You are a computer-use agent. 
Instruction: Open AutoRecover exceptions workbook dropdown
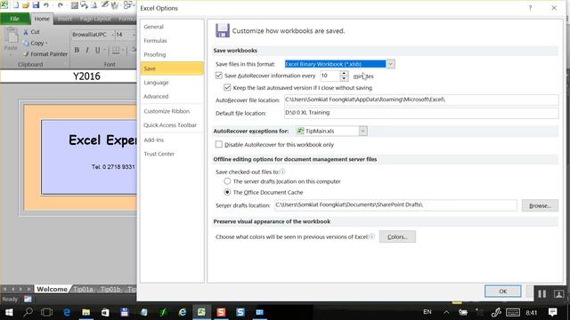pyautogui.click(x=362, y=131)
